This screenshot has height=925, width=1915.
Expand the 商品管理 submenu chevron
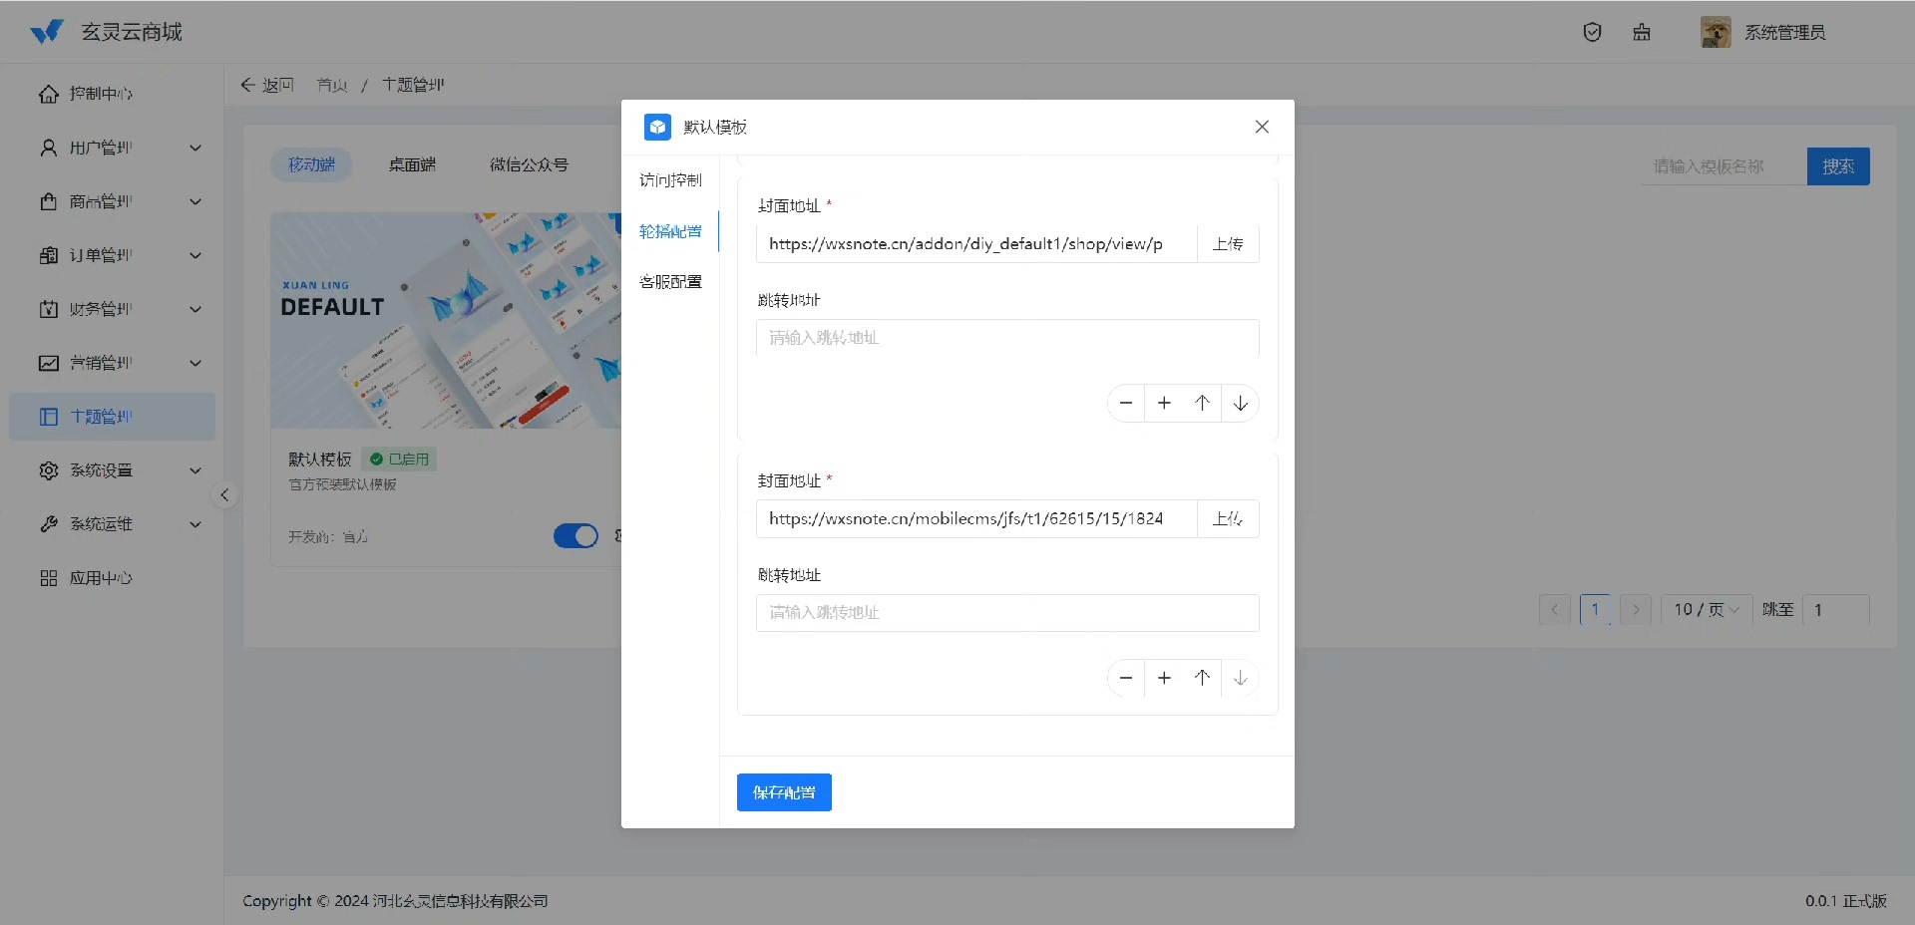(195, 201)
